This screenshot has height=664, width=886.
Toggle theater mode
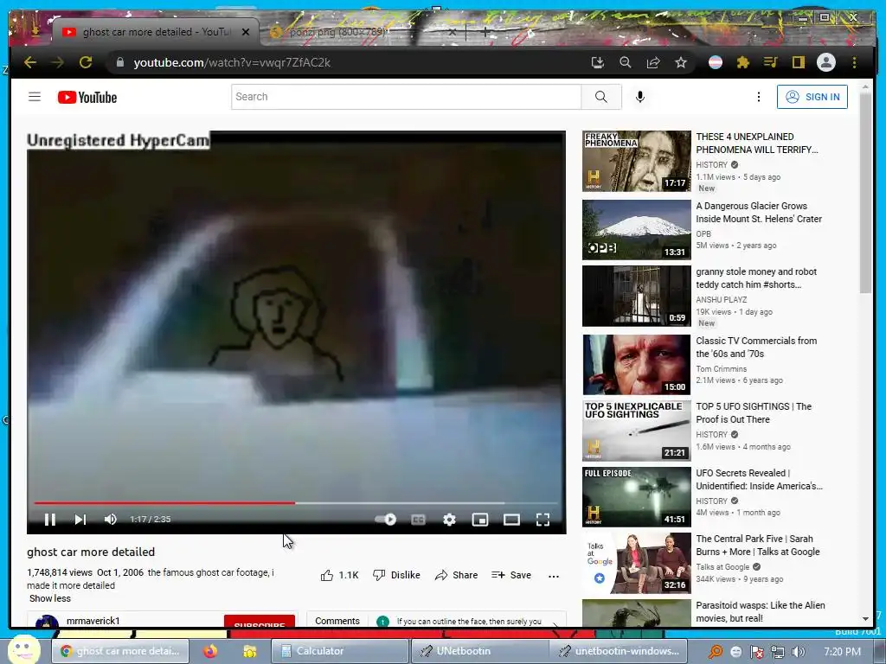[x=511, y=520]
